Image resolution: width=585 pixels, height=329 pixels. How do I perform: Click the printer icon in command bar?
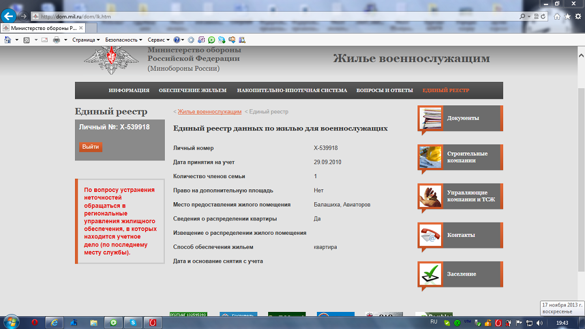point(56,40)
